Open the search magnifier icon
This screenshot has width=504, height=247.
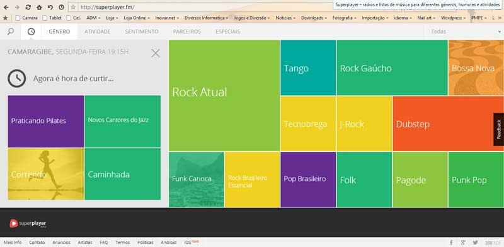click(11, 32)
